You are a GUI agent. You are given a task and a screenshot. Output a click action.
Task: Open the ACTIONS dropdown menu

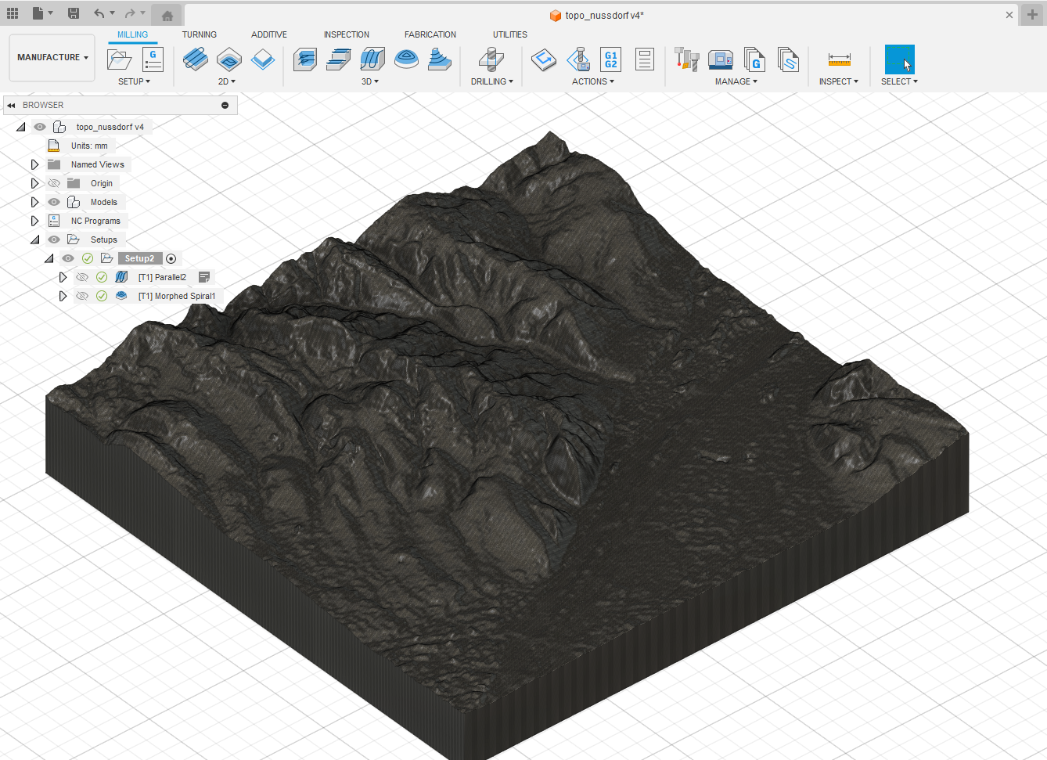pyautogui.click(x=593, y=81)
